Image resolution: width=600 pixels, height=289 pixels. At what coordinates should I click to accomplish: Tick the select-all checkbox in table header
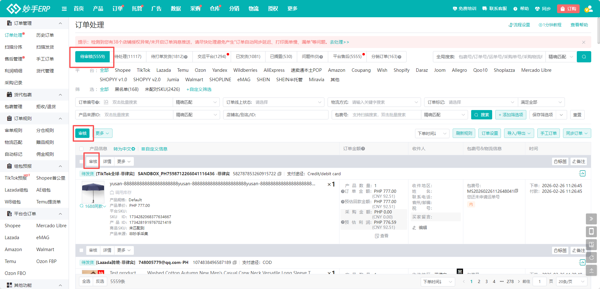(x=82, y=149)
